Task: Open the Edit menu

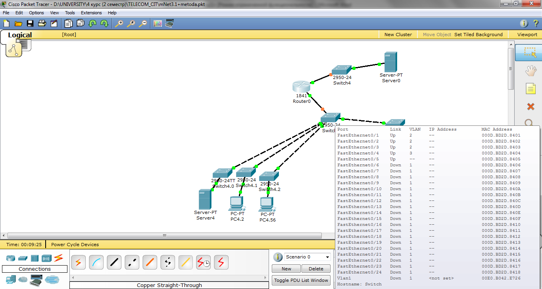Action: pyautogui.click(x=19, y=13)
